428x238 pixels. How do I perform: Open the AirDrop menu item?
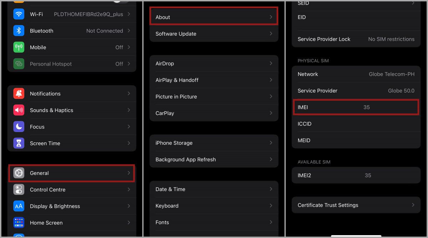(x=213, y=64)
